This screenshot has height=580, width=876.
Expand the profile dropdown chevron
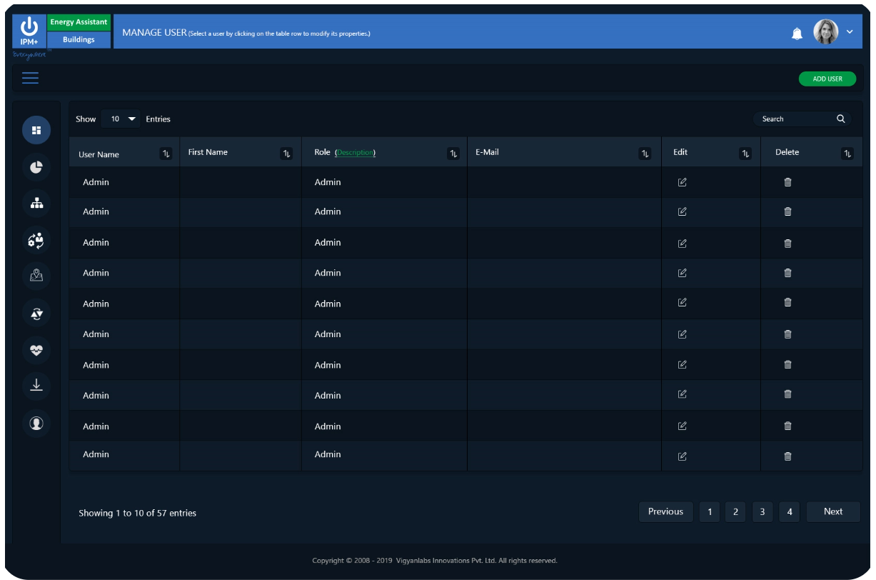coord(850,32)
